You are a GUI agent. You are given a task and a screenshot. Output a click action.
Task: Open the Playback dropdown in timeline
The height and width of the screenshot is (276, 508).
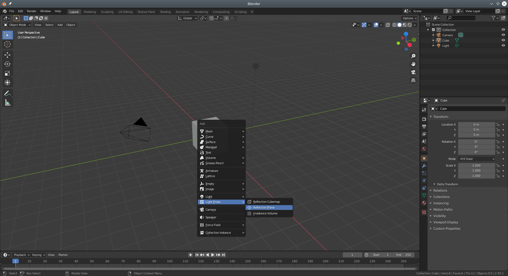(21, 255)
